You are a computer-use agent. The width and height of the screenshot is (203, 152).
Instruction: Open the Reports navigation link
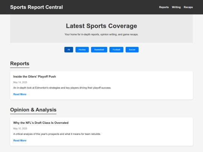(164, 7)
